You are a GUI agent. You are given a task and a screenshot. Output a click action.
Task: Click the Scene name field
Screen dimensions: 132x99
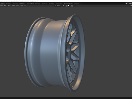(130, 4)
